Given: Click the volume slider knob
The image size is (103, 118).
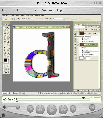Looking at the screenshot, I should click(x=18, y=107).
